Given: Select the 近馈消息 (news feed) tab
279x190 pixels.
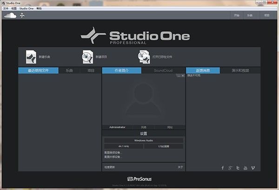Looking at the screenshot, I should point(203,71).
